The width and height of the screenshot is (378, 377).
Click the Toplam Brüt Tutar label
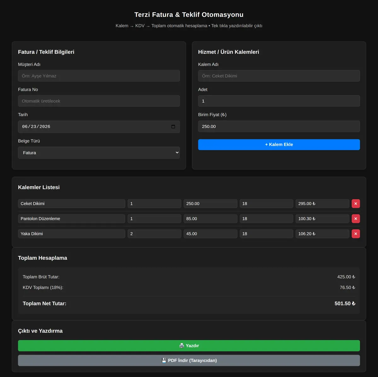pyautogui.click(x=41, y=277)
